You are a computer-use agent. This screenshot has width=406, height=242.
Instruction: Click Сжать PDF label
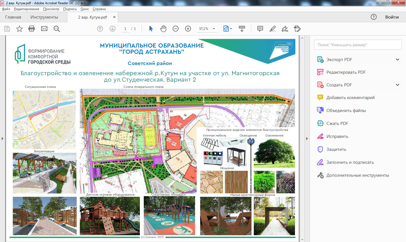337,123
